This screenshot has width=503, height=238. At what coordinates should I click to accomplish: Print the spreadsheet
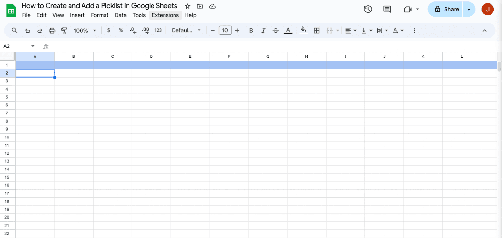(52, 31)
